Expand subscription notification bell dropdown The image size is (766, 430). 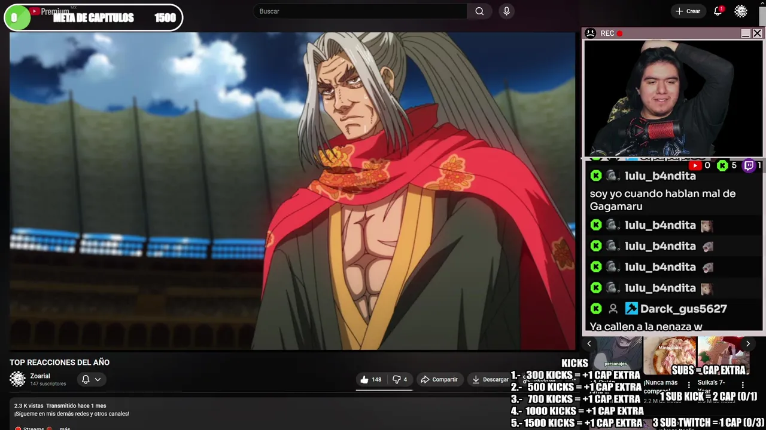point(92,379)
